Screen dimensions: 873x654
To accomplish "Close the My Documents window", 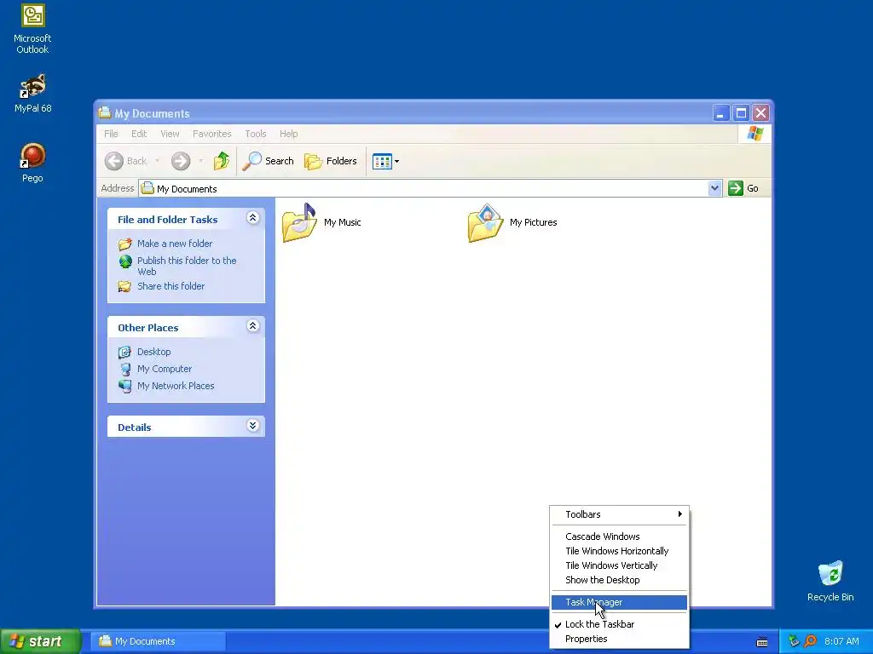I will 760,113.
